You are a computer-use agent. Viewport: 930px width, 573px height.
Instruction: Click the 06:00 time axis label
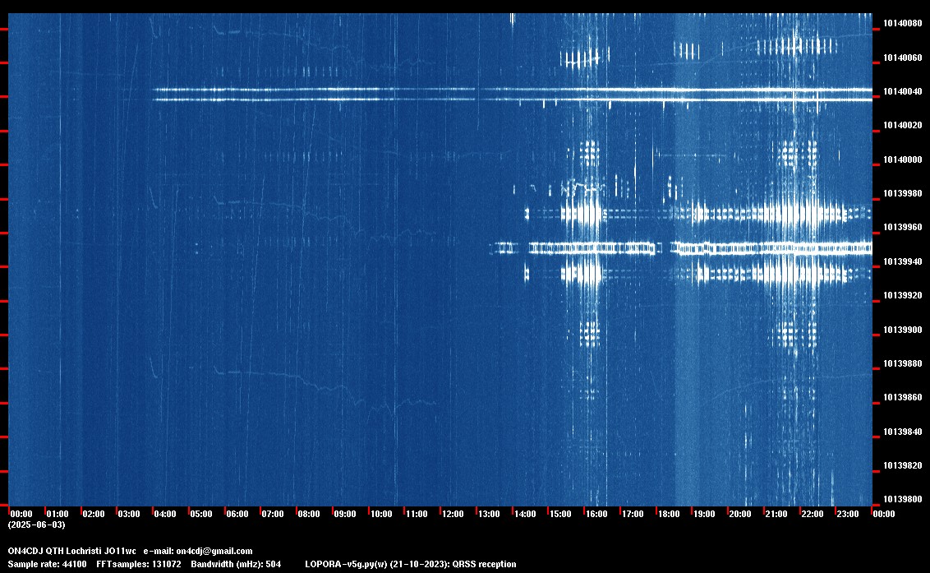pyautogui.click(x=237, y=514)
